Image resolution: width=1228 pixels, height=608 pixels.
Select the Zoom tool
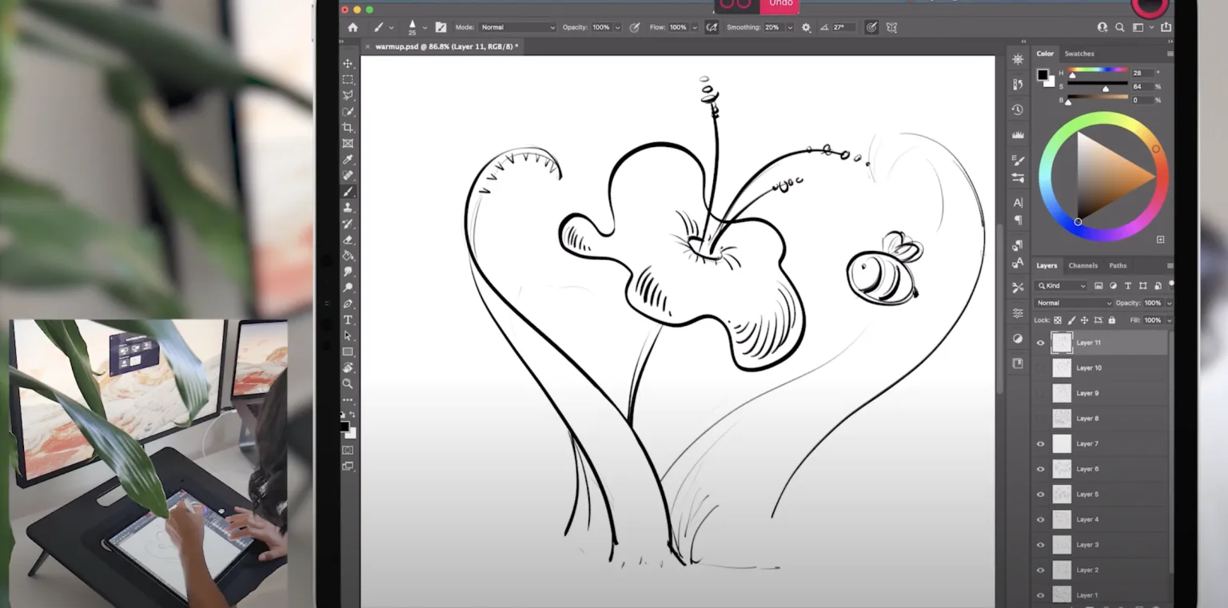point(348,383)
